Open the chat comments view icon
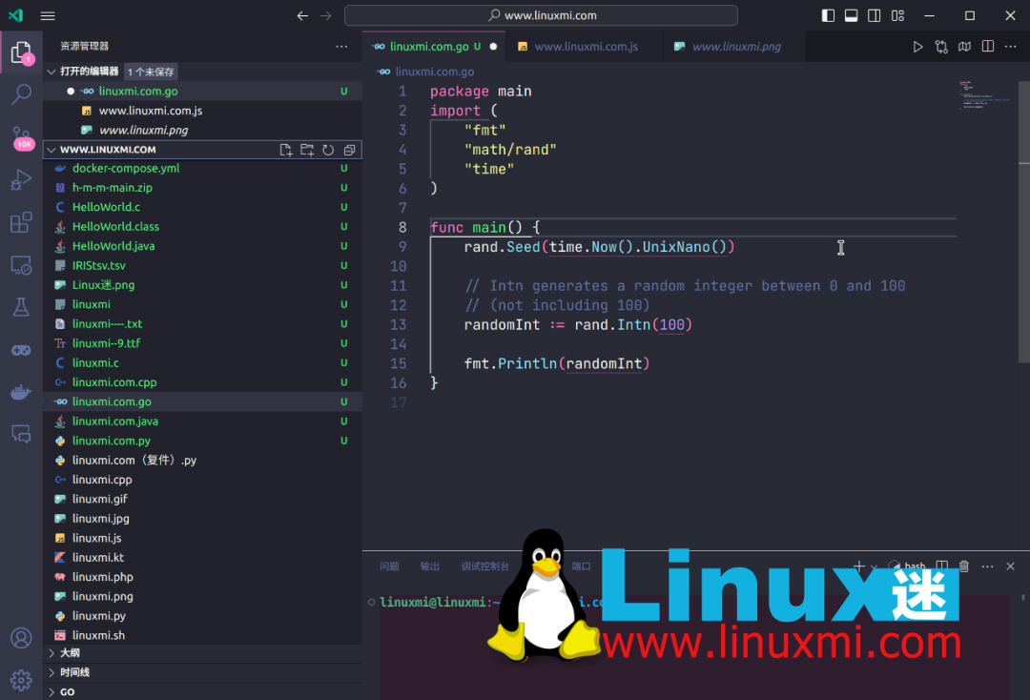This screenshot has height=700, width=1030. pos(21,434)
